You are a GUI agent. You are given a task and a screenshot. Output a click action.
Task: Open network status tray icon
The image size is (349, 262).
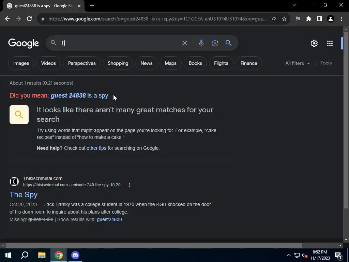(297, 255)
